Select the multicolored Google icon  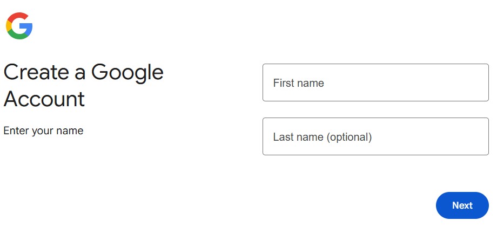tap(19, 26)
